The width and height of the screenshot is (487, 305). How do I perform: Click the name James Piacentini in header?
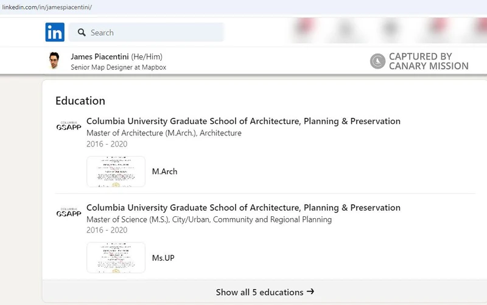[100, 57]
